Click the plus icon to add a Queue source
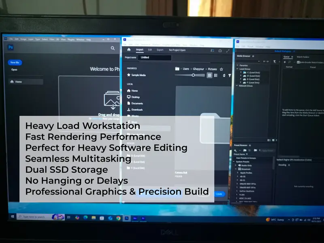 285,62
